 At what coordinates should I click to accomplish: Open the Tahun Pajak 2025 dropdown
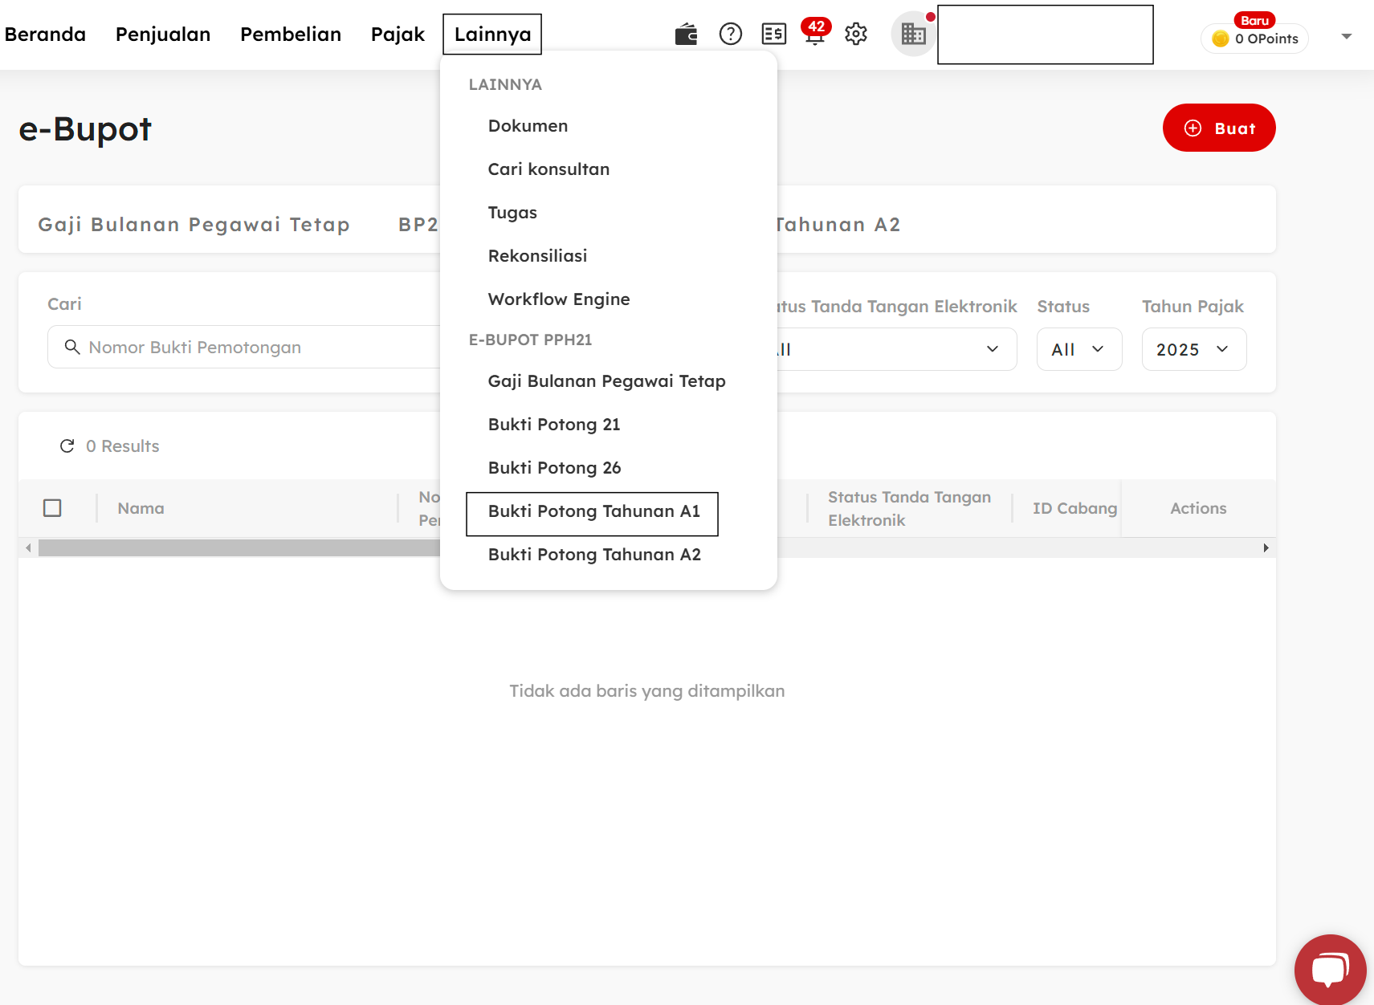[1193, 349]
